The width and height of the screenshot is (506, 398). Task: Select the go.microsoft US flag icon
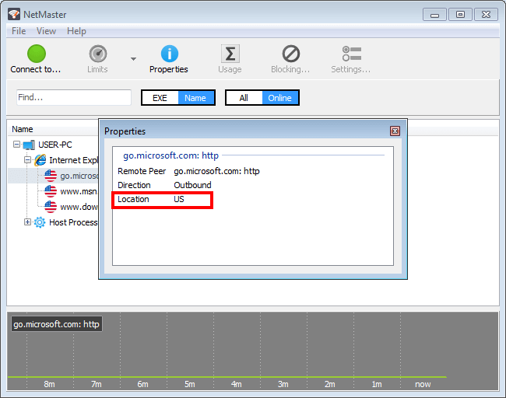pyautogui.click(x=51, y=176)
